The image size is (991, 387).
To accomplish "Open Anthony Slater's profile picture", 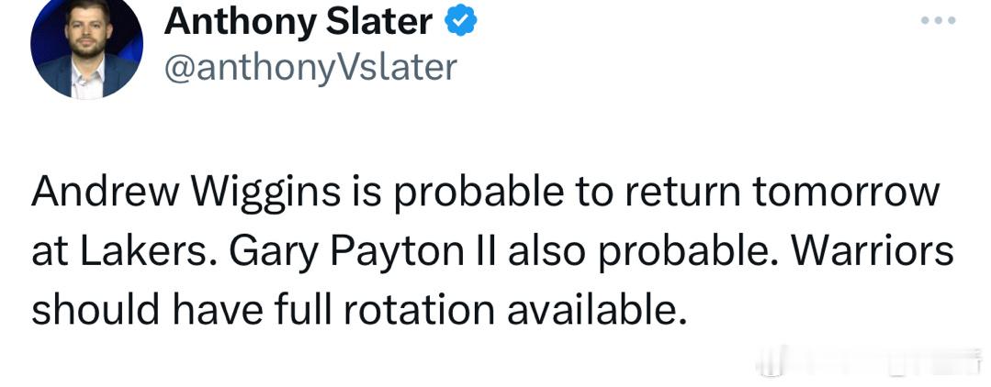I will (x=85, y=49).
